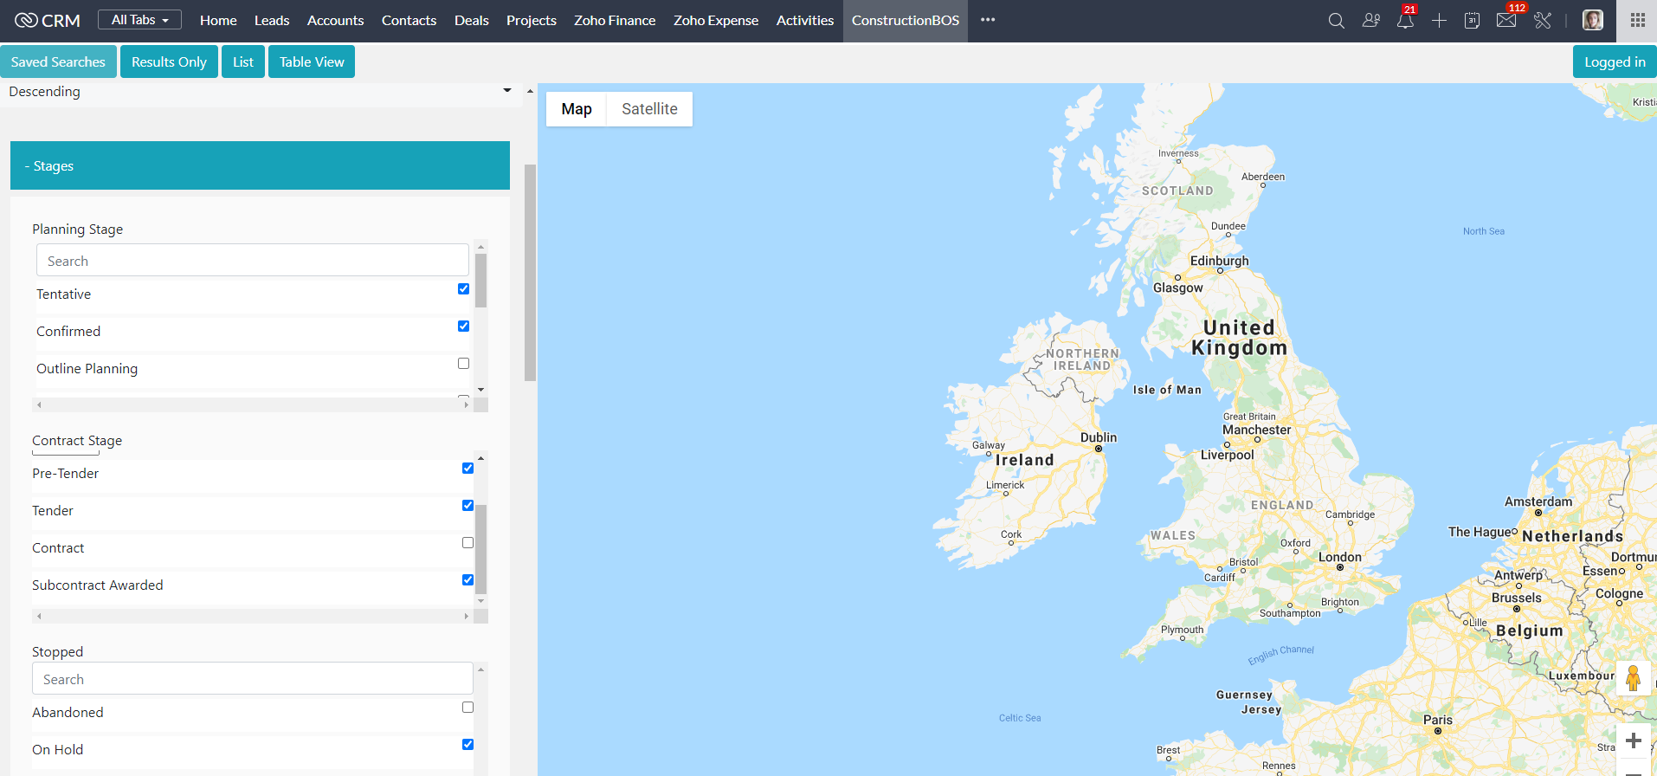Click Contract Stage list scroll-up arrow
1657x776 pixels.
[x=481, y=457]
